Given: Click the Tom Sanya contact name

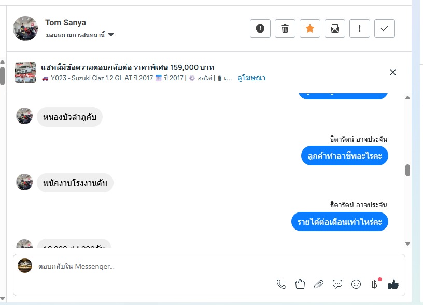Looking at the screenshot, I should tap(65, 23).
